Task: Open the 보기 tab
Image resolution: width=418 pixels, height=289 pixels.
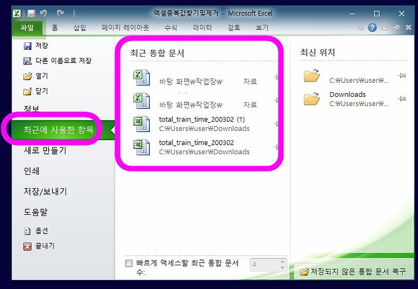Action: (262, 28)
